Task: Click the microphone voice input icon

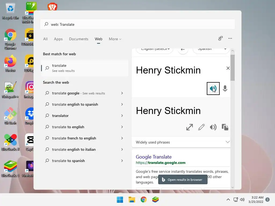Action: click(x=225, y=89)
